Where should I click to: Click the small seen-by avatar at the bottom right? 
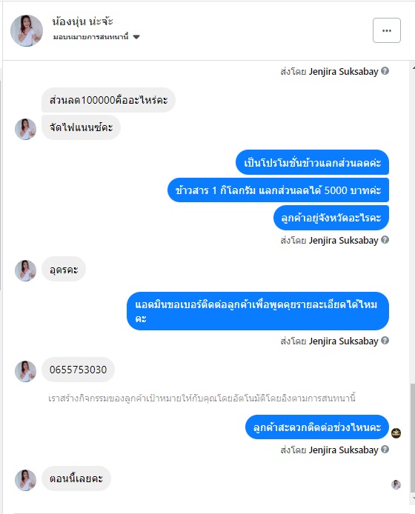tap(396, 484)
